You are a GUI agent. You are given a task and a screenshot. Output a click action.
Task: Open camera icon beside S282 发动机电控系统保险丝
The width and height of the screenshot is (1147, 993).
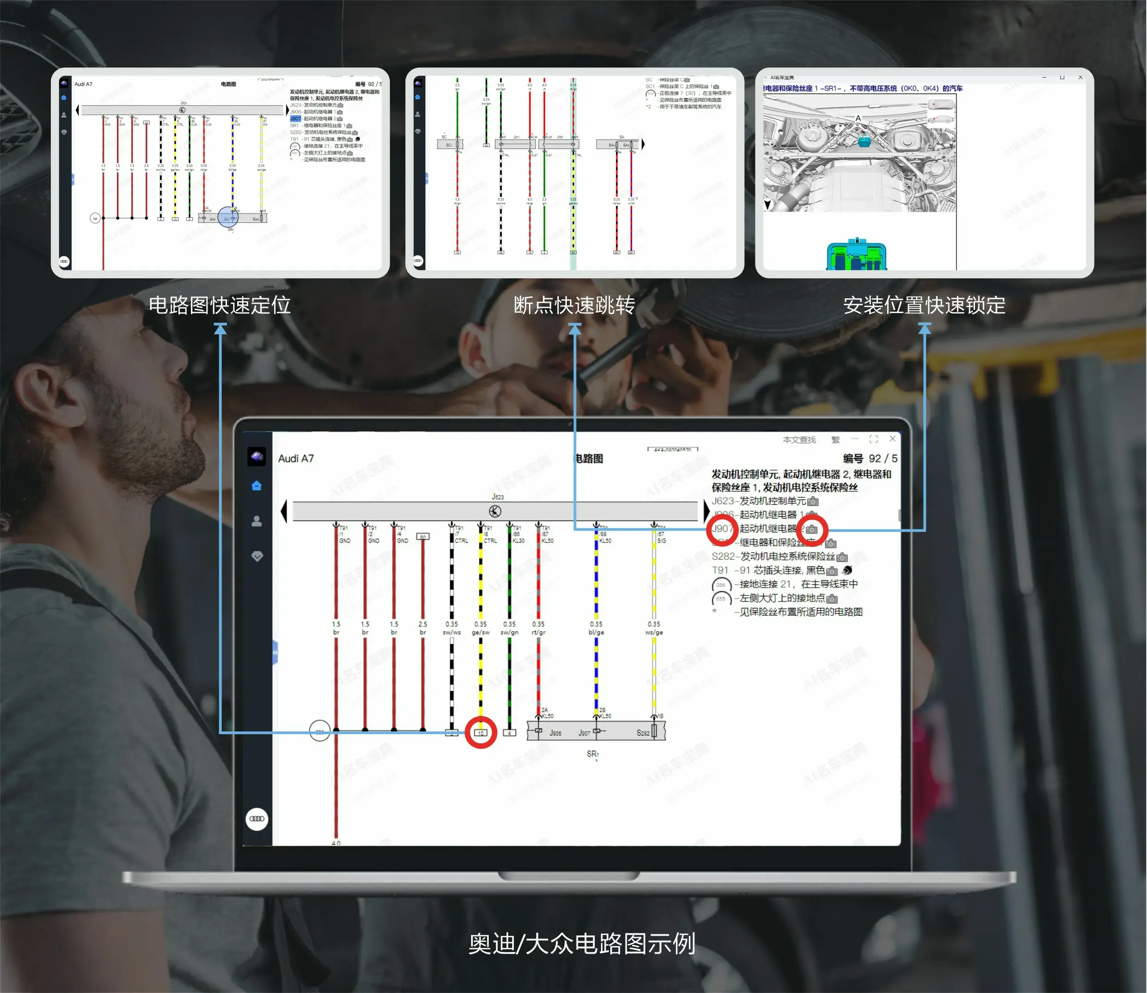842,557
